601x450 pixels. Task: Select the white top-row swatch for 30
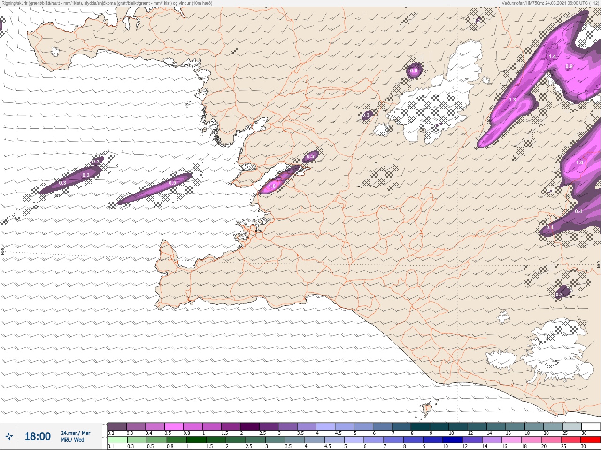click(x=591, y=427)
